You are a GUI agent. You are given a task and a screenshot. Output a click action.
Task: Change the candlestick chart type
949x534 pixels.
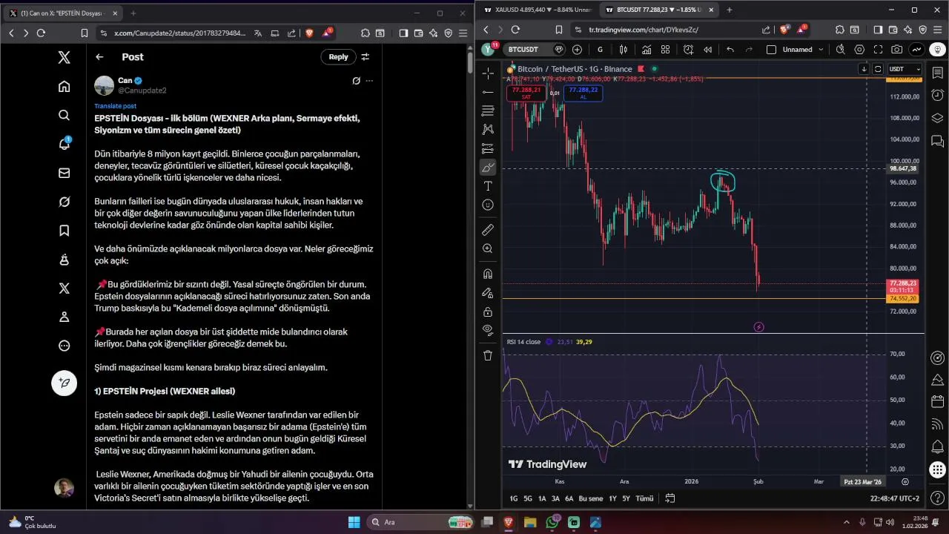pyautogui.click(x=624, y=50)
